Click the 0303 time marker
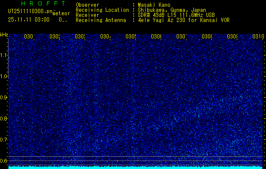The image size is (266, 169). point(80,36)
